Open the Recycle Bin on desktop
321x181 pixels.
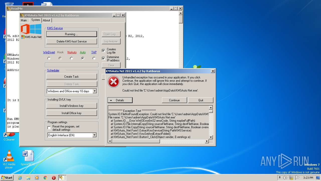coord(9,10)
